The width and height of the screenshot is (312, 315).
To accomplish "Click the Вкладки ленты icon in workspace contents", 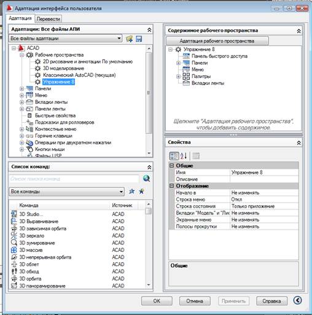I will tap(186, 83).
